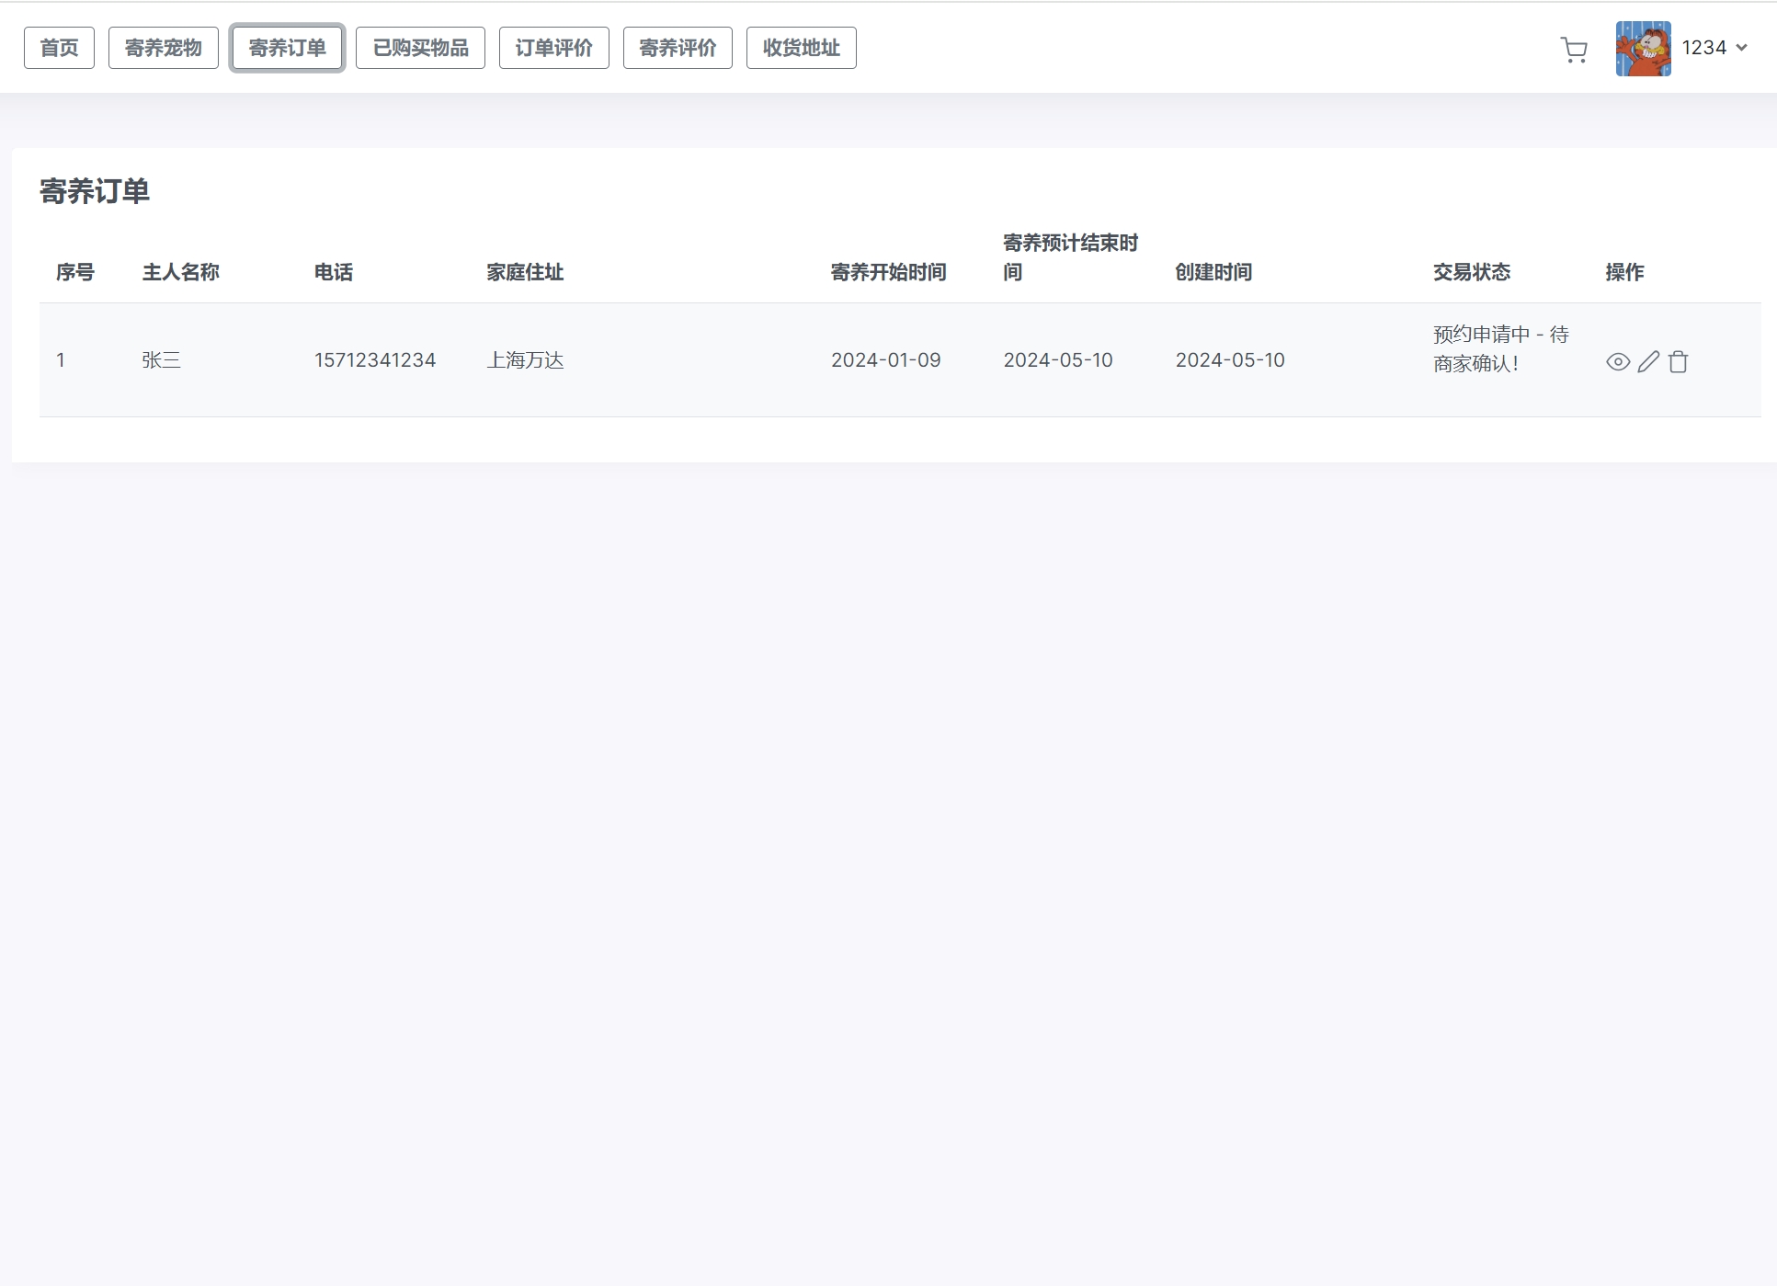Screen dimensions: 1777x1286
Task: View order details with eye icon
Action: click(1618, 362)
